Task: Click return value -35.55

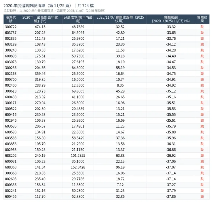Action: pyautogui.click(x=171, y=114)
